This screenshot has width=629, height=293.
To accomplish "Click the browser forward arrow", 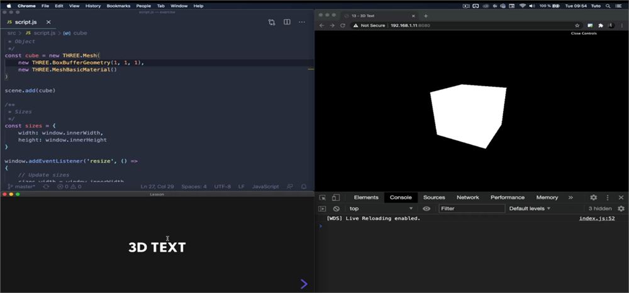I will coord(332,25).
